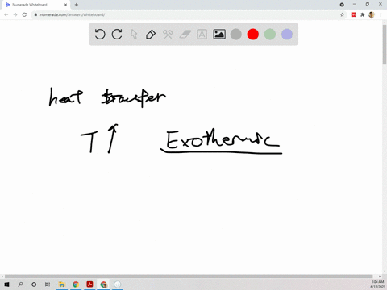Open a new browser tab
Image resolution: width=387 pixels, height=290 pixels.
click(x=77, y=5)
